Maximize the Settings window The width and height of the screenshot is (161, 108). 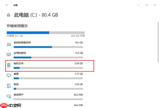pyautogui.click(x=147, y=5)
